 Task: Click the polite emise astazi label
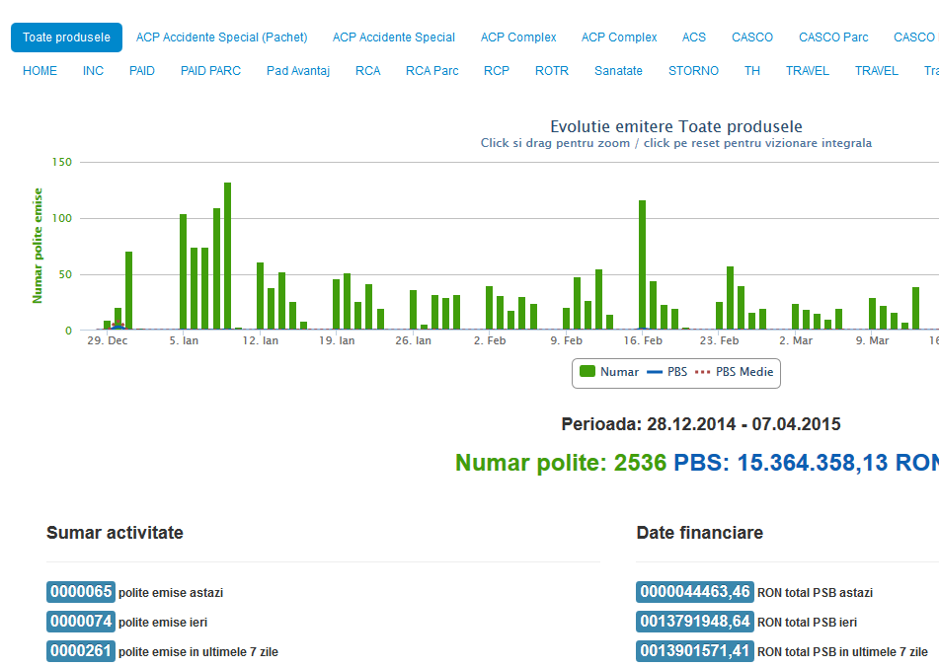pyautogui.click(x=171, y=593)
